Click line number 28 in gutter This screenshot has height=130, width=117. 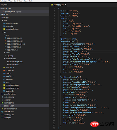coord(54,77)
